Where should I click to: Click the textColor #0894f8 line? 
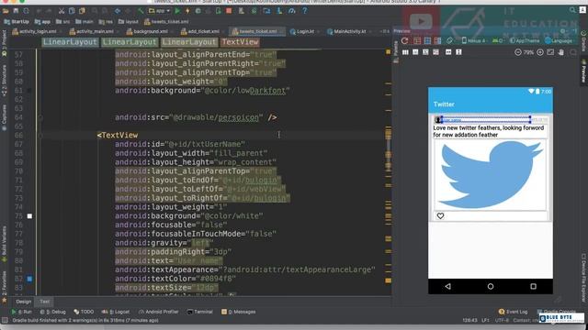[x=175, y=279]
